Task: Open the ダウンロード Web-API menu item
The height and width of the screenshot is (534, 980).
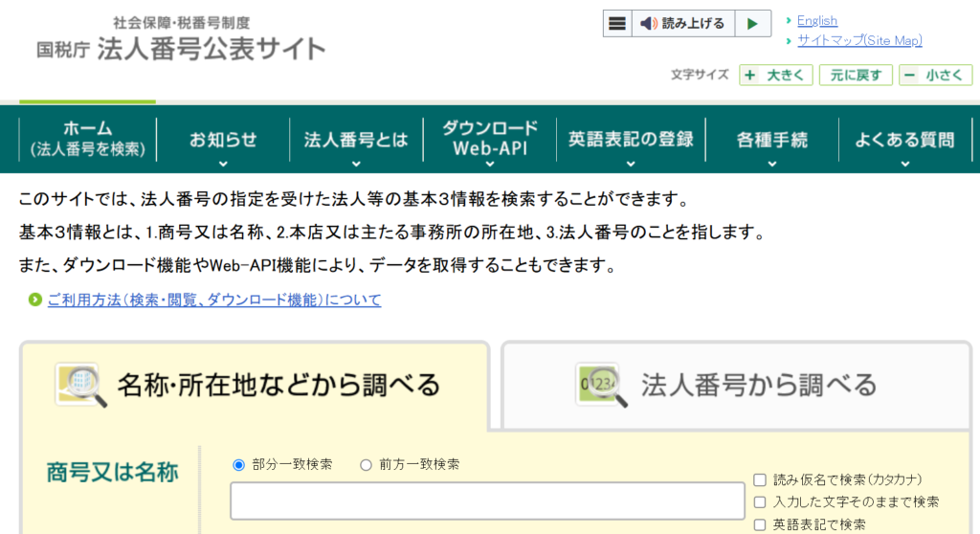Action: tap(490, 138)
